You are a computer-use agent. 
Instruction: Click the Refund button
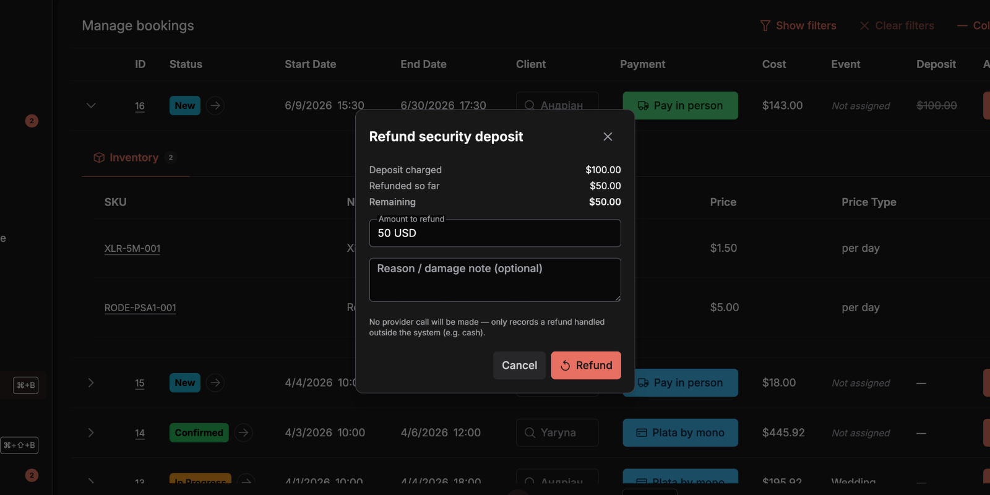coord(586,365)
